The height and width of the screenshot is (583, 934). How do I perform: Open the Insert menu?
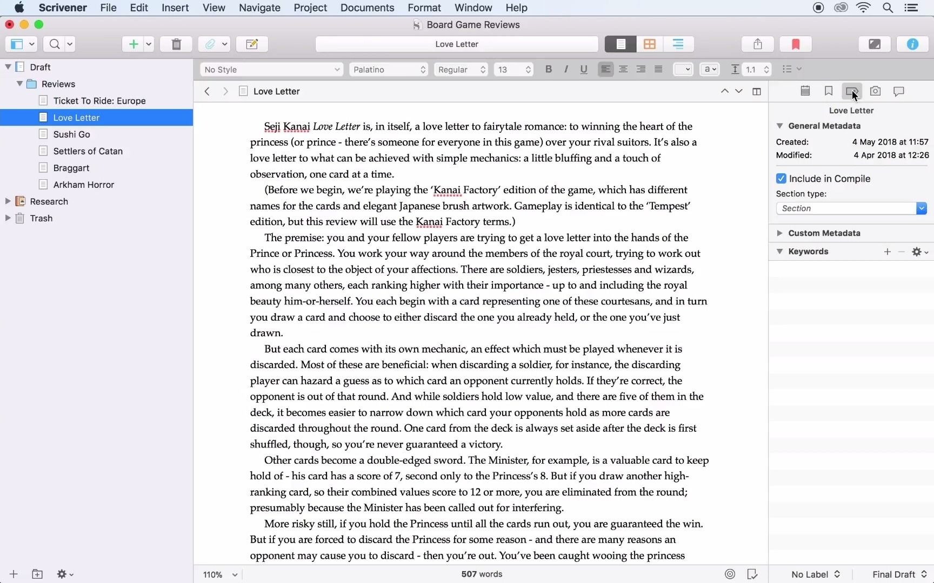point(175,8)
